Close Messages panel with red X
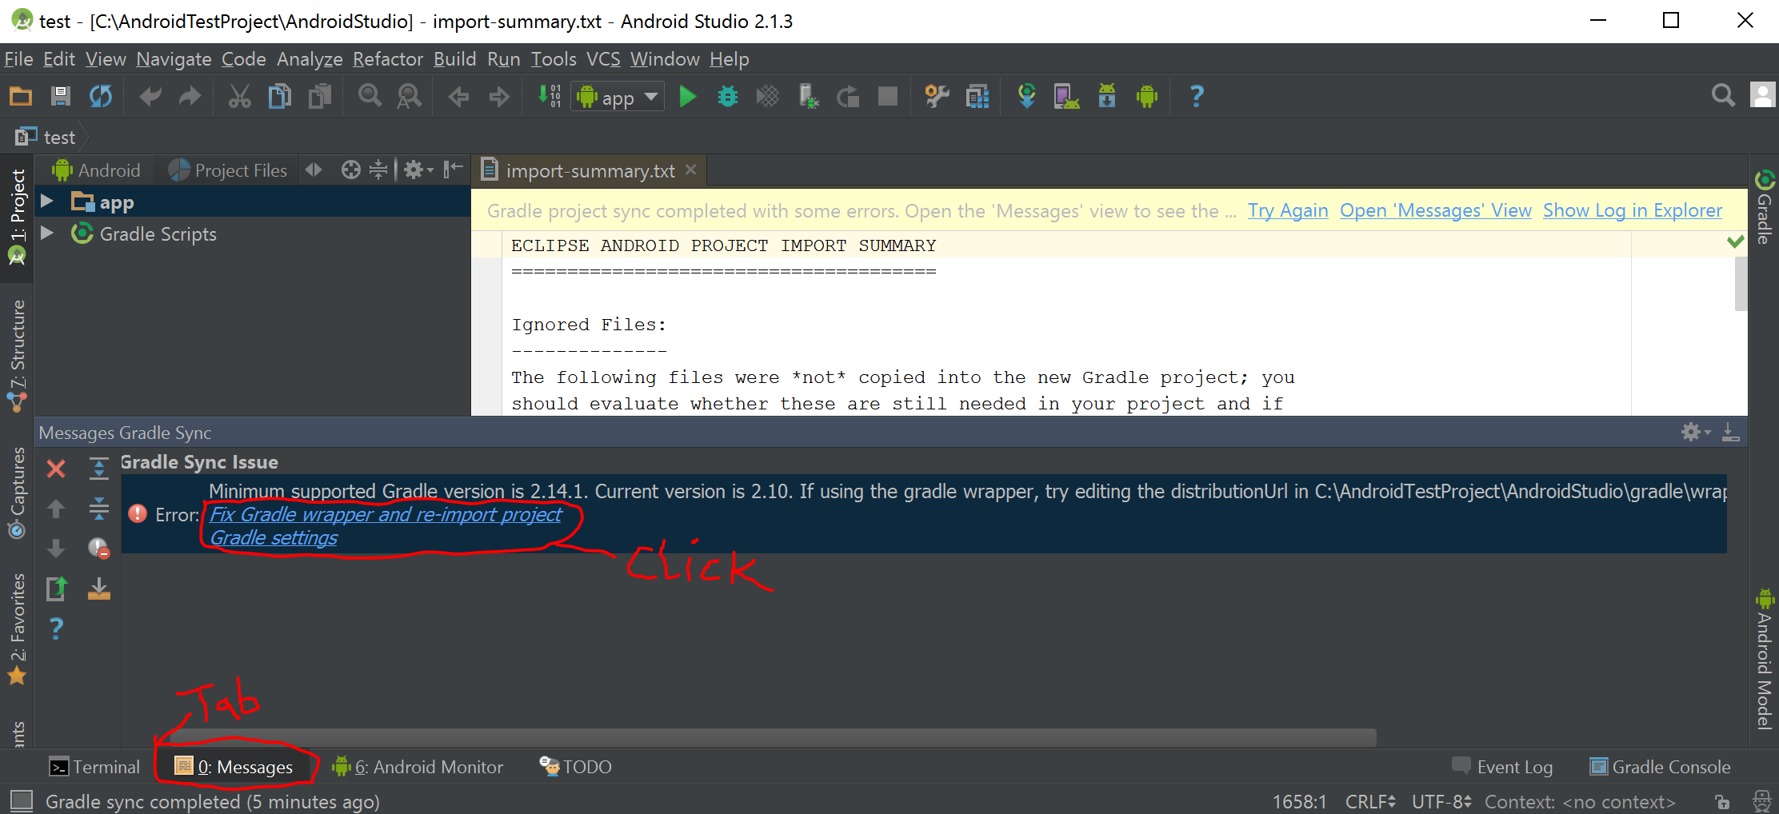 point(56,468)
